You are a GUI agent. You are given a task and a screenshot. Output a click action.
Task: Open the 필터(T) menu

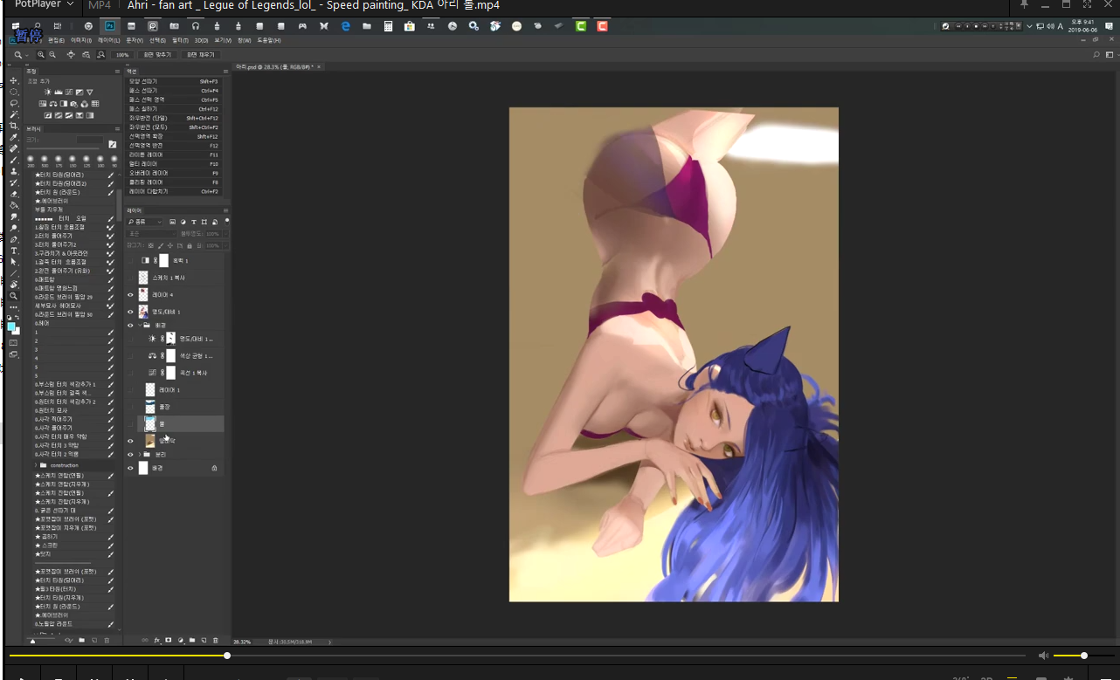(180, 40)
